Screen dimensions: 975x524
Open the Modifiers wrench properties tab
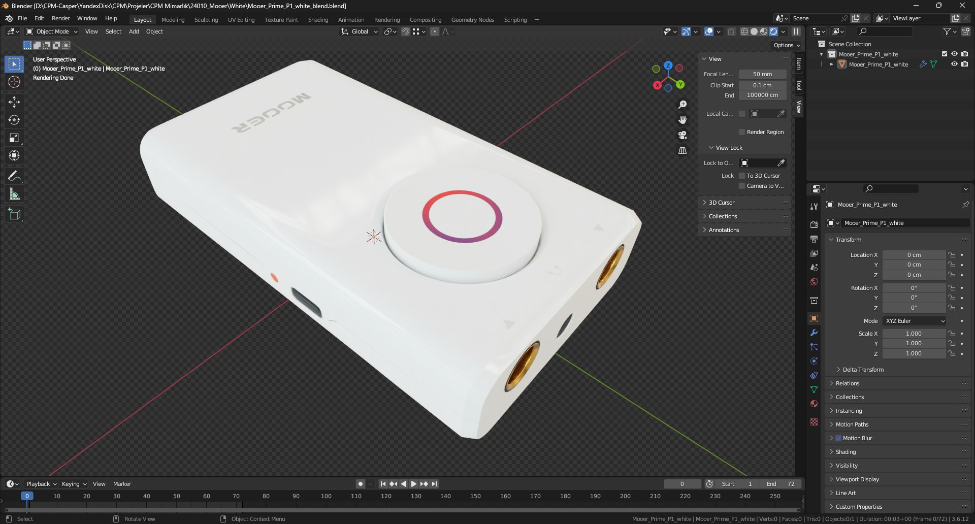tap(814, 333)
